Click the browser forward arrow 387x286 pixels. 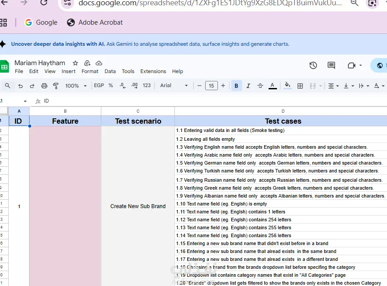point(24,3)
